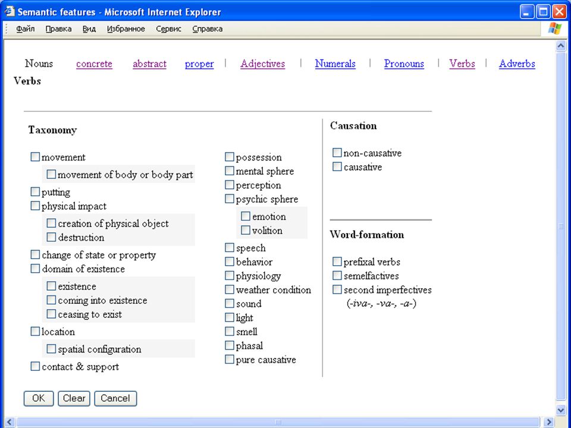This screenshot has width=571, height=428.
Task: Go to the Adverbs link
Action: (517, 64)
